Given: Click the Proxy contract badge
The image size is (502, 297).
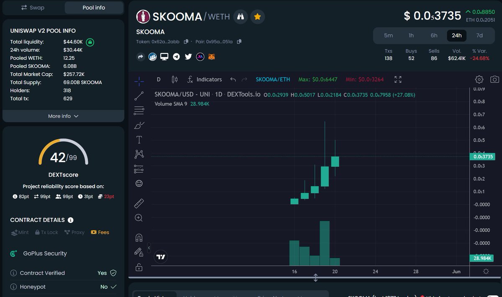Looking at the screenshot, I should click(x=74, y=232).
